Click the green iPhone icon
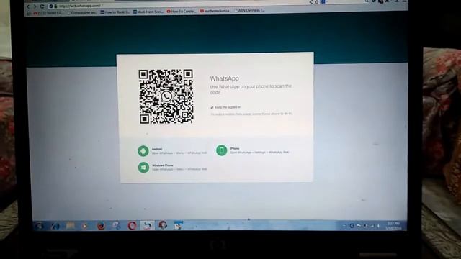The image size is (461, 259). (x=221, y=150)
